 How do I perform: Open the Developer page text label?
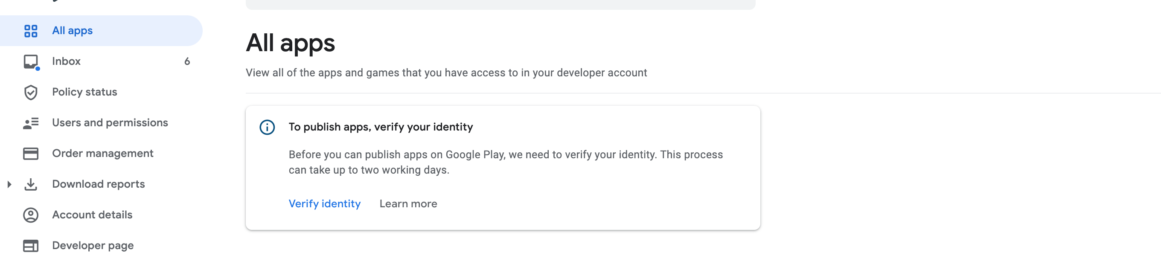tap(93, 245)
